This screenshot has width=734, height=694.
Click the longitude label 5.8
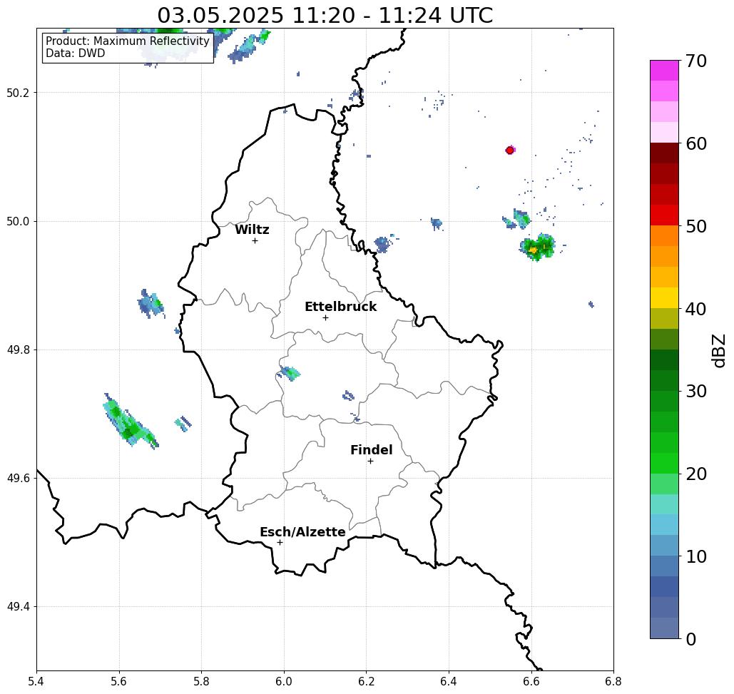[x=201, y=681]
